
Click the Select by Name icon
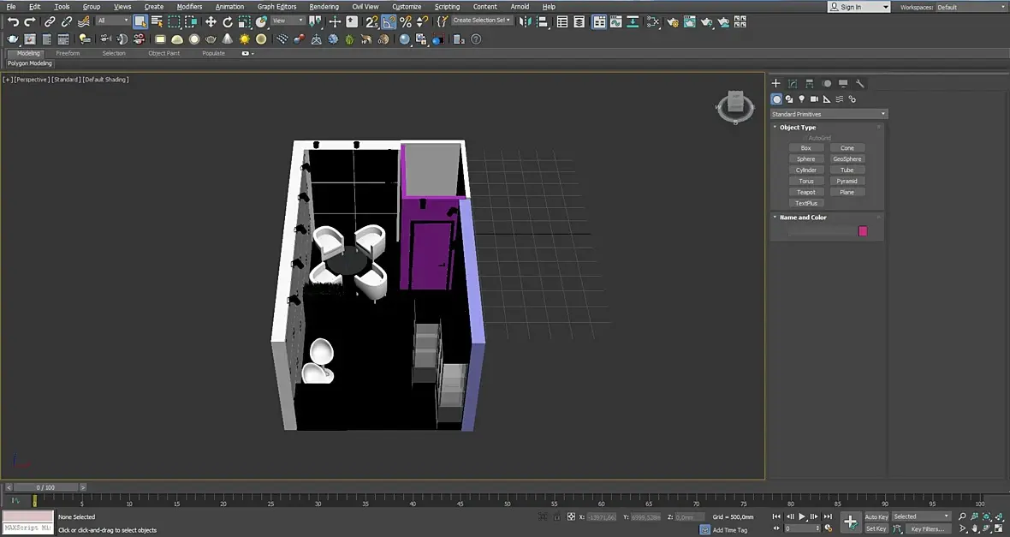point(157,21)
